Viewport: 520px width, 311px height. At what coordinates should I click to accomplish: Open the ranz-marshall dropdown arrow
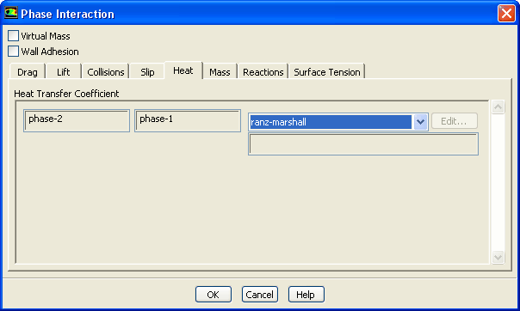click(420, 122)
